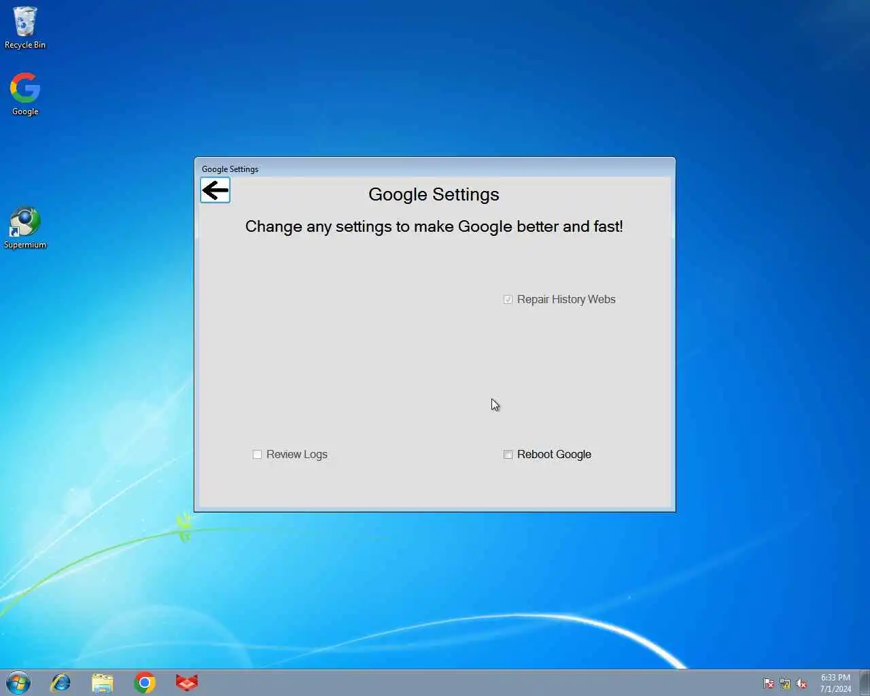Image resolution: width=870 pixels, height=696 pixels.
Task: Open the Recycle Bin desktop icon
Action: [25, 28]
